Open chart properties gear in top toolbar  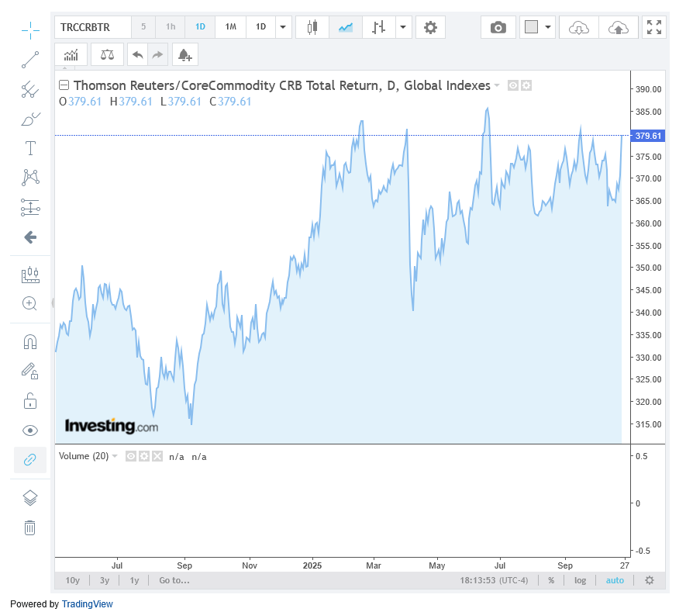tap(430, 28)
